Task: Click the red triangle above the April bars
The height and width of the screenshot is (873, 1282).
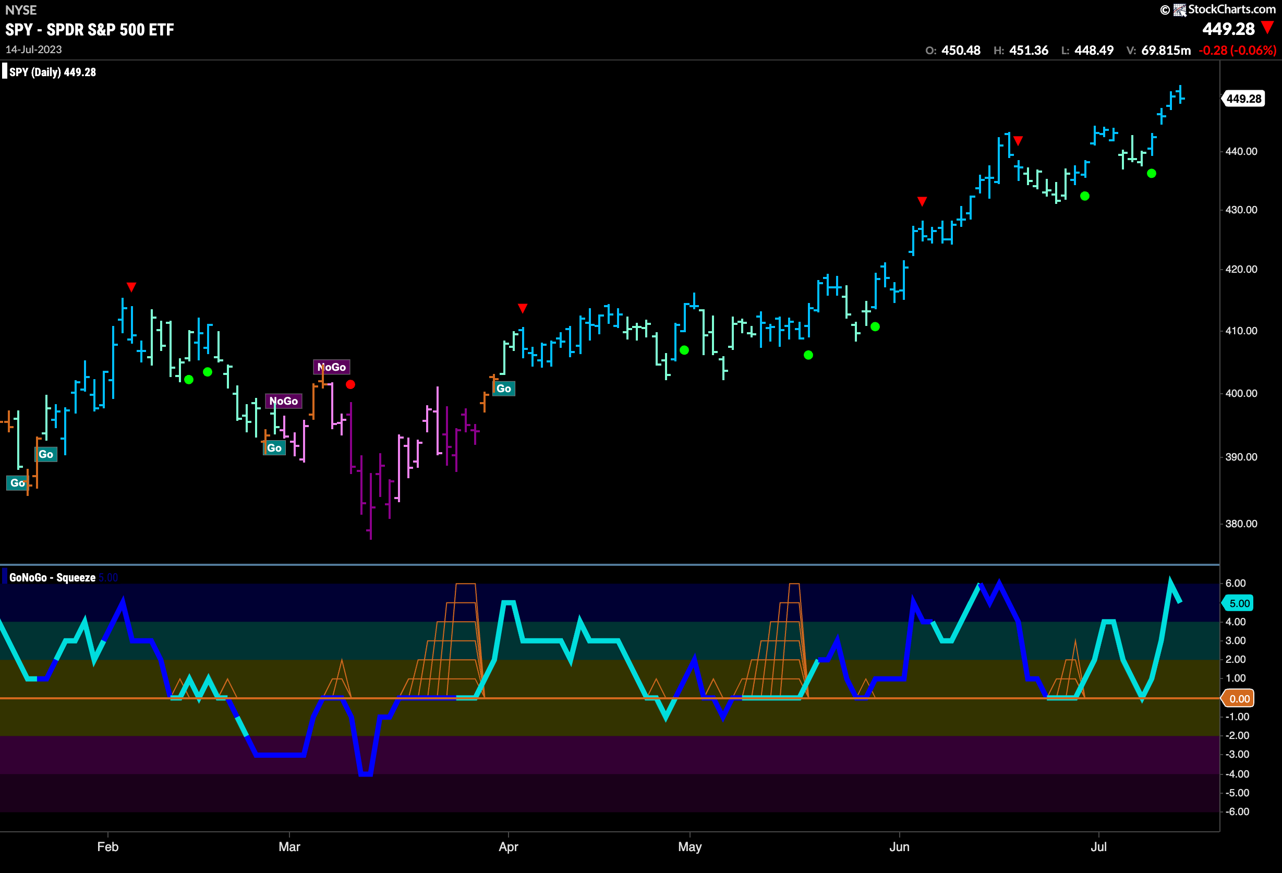Action: 523,308
